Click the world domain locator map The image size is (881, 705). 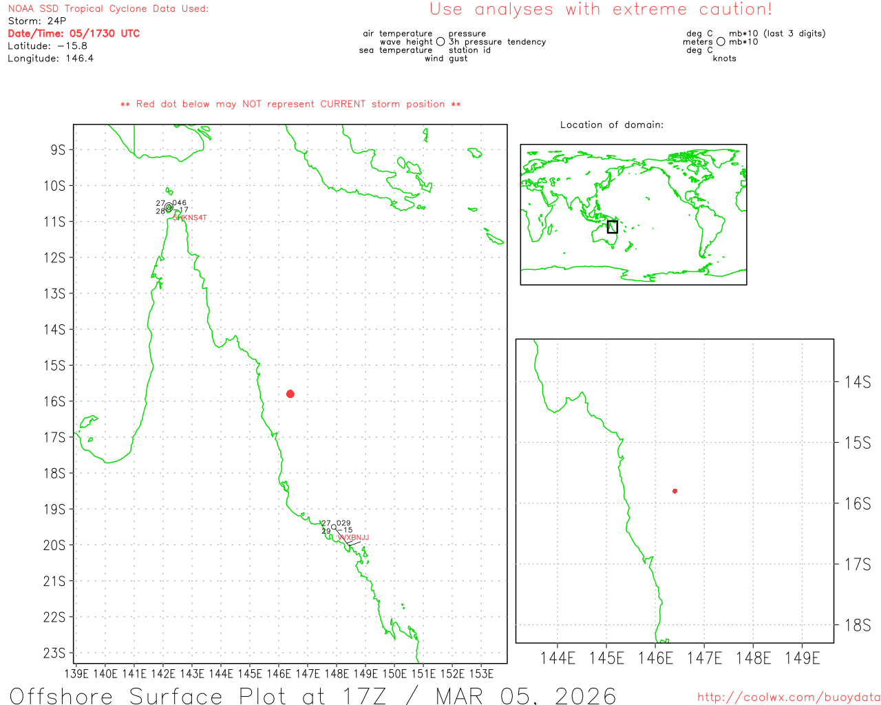[633, 215]
